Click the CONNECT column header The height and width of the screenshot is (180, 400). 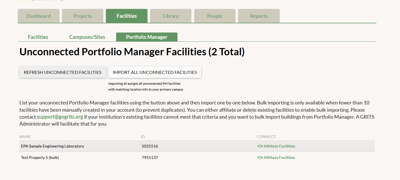coord(266,137)
